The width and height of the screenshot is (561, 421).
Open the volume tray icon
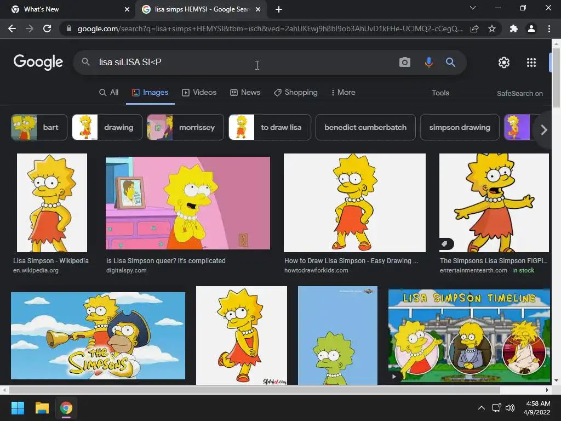[510, 408]
